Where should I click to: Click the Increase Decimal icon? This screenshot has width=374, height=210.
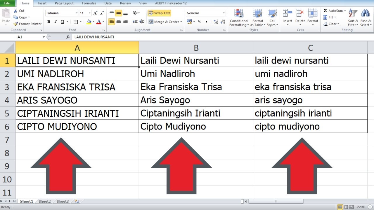coord(216,22)
